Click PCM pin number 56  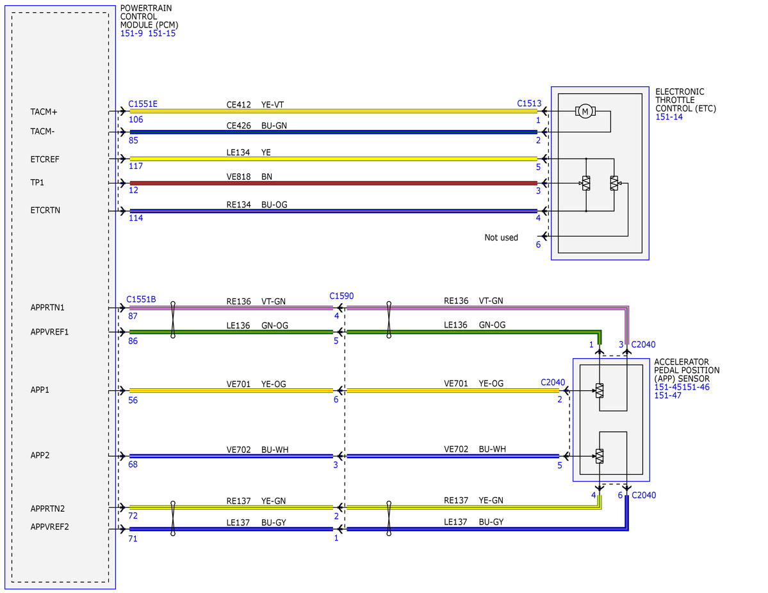point(133,400)
